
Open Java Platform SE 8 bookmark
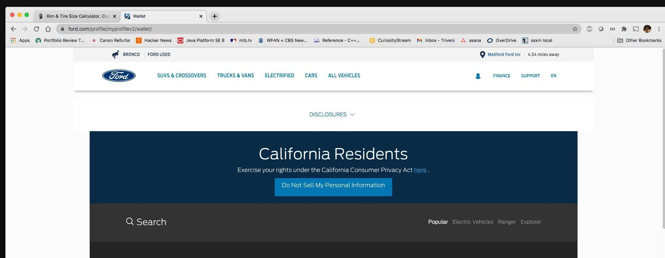201,40
